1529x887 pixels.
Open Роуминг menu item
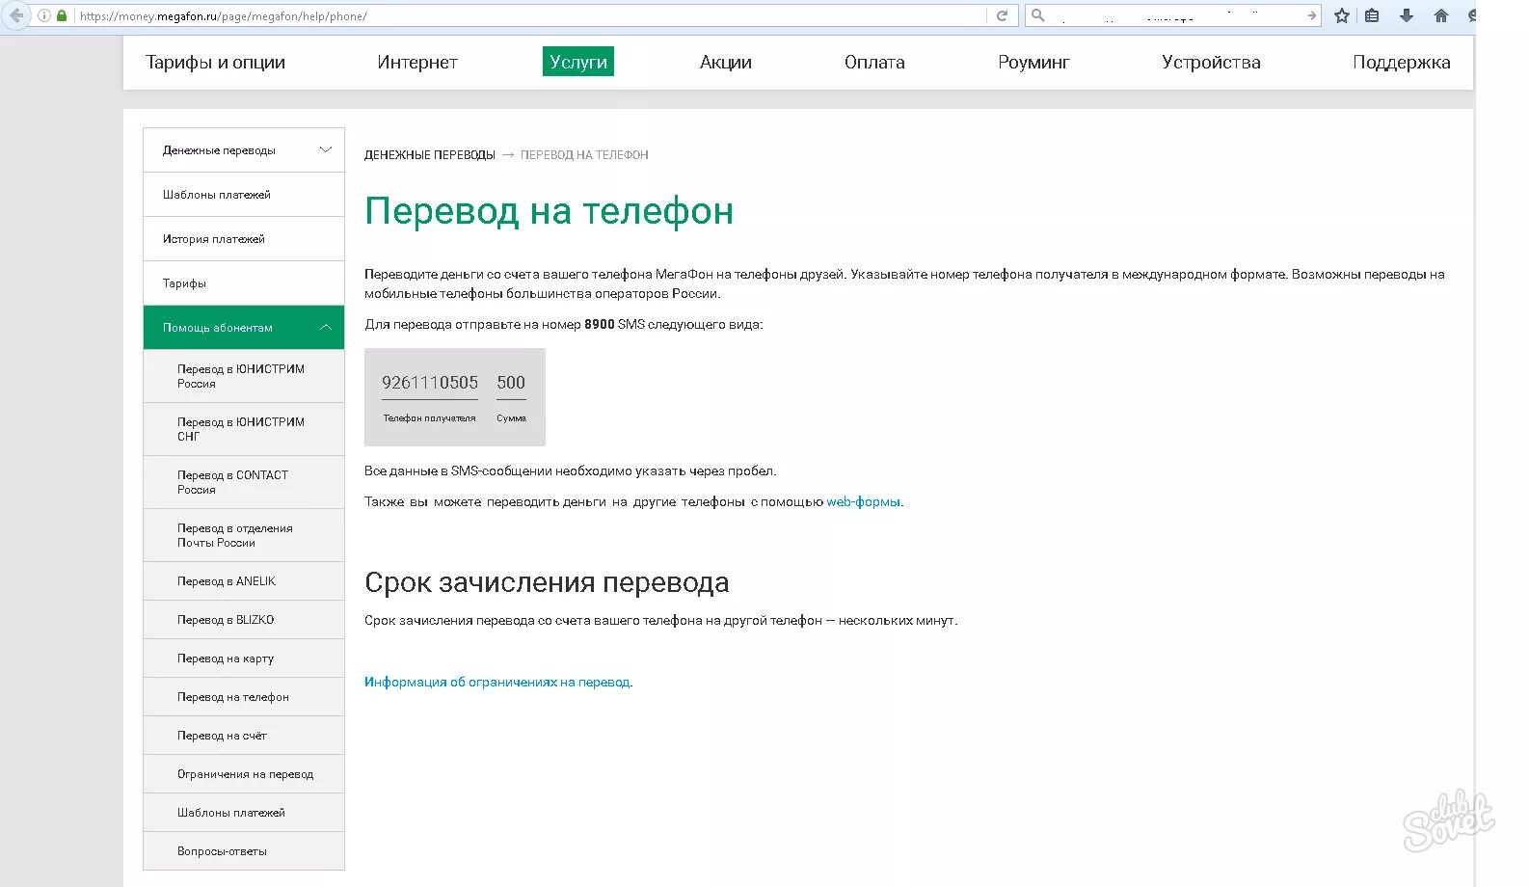tap(1033, 62)
